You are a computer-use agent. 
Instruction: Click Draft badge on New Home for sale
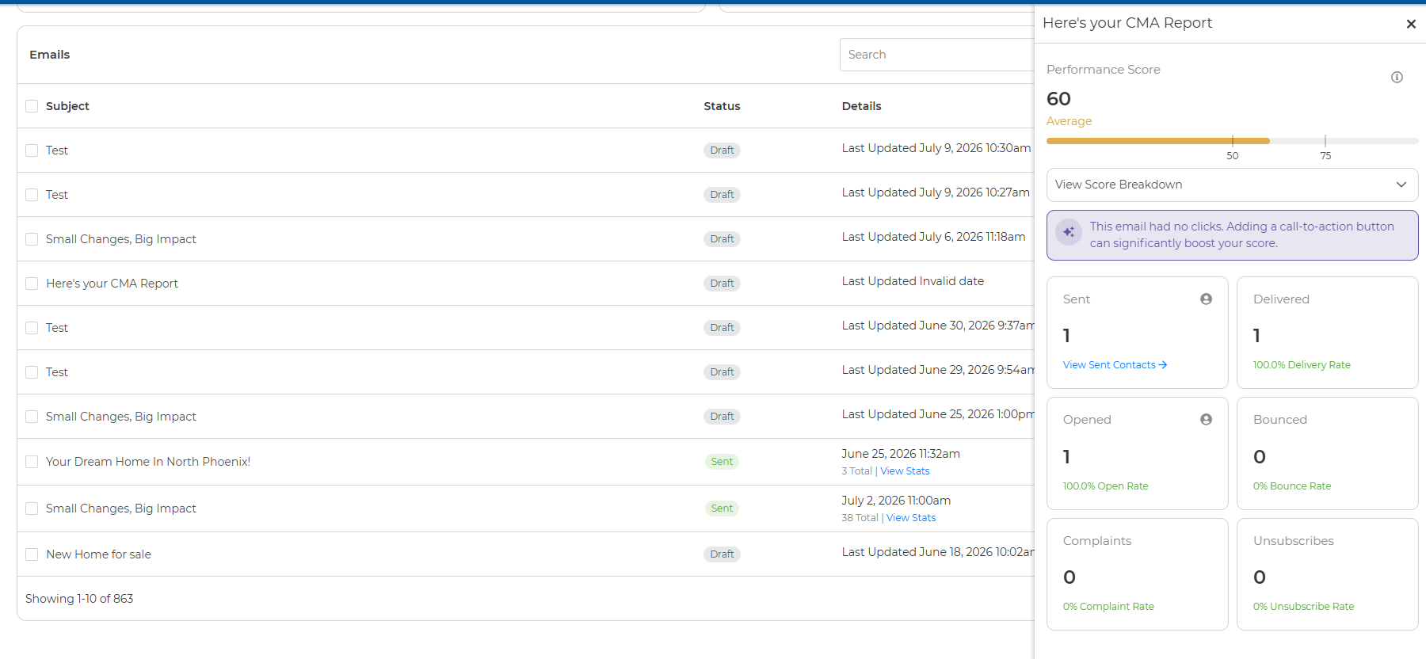pyautogui.click(x=722, y=554)
